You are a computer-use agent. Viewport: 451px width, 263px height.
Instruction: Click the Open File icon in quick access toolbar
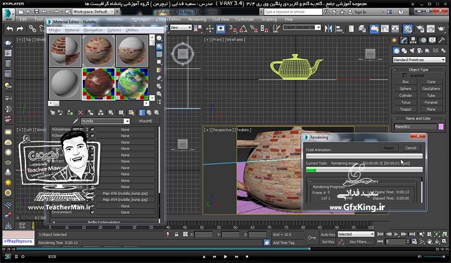tap(28, 12)
